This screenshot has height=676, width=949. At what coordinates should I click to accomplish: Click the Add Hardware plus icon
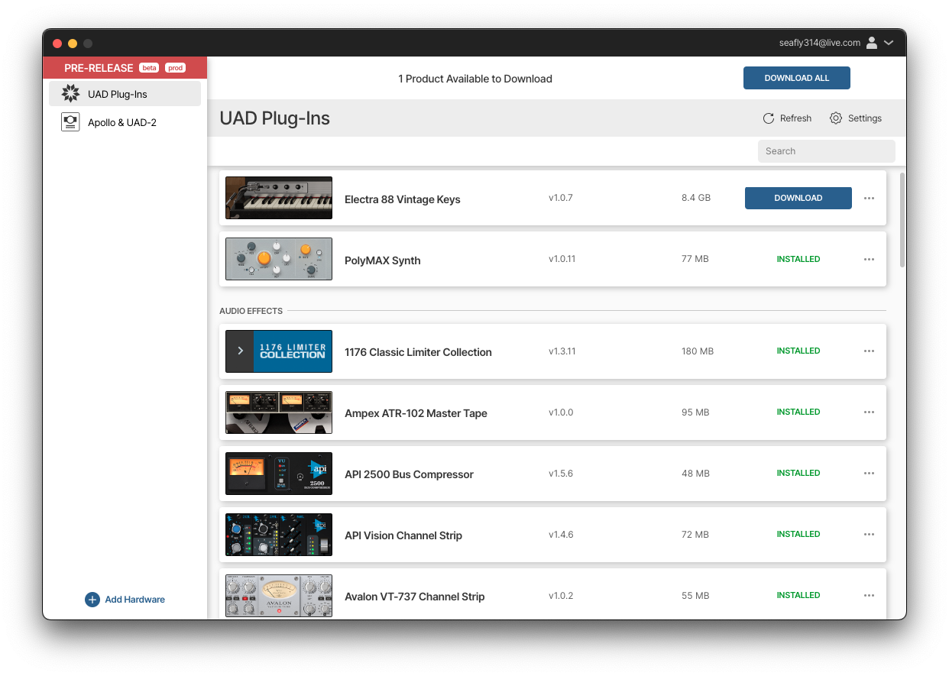[x=92, y=600]
